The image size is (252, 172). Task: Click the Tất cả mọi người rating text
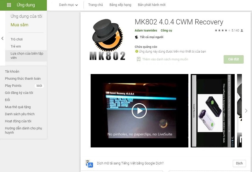tap(152, 37)
